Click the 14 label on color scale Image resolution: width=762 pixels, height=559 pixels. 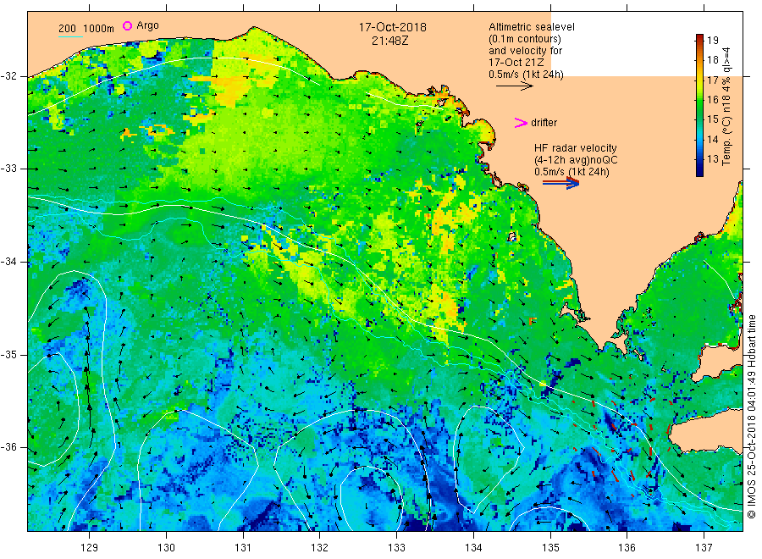712,139
